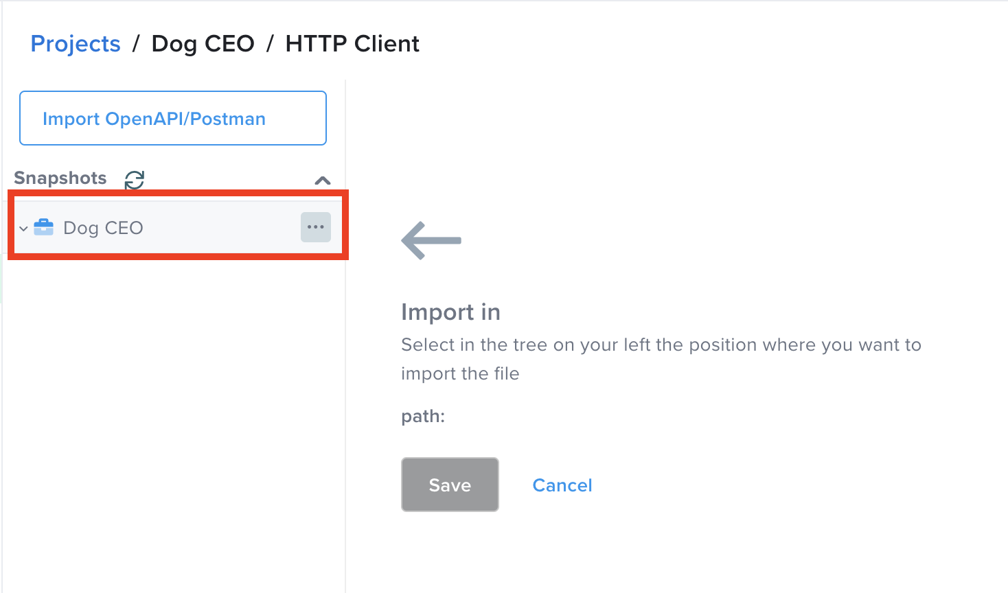Click the HTTP Client breadcrumb
Image resolution: width=1008 pixels, height=593 pixels.
(352, 44)
